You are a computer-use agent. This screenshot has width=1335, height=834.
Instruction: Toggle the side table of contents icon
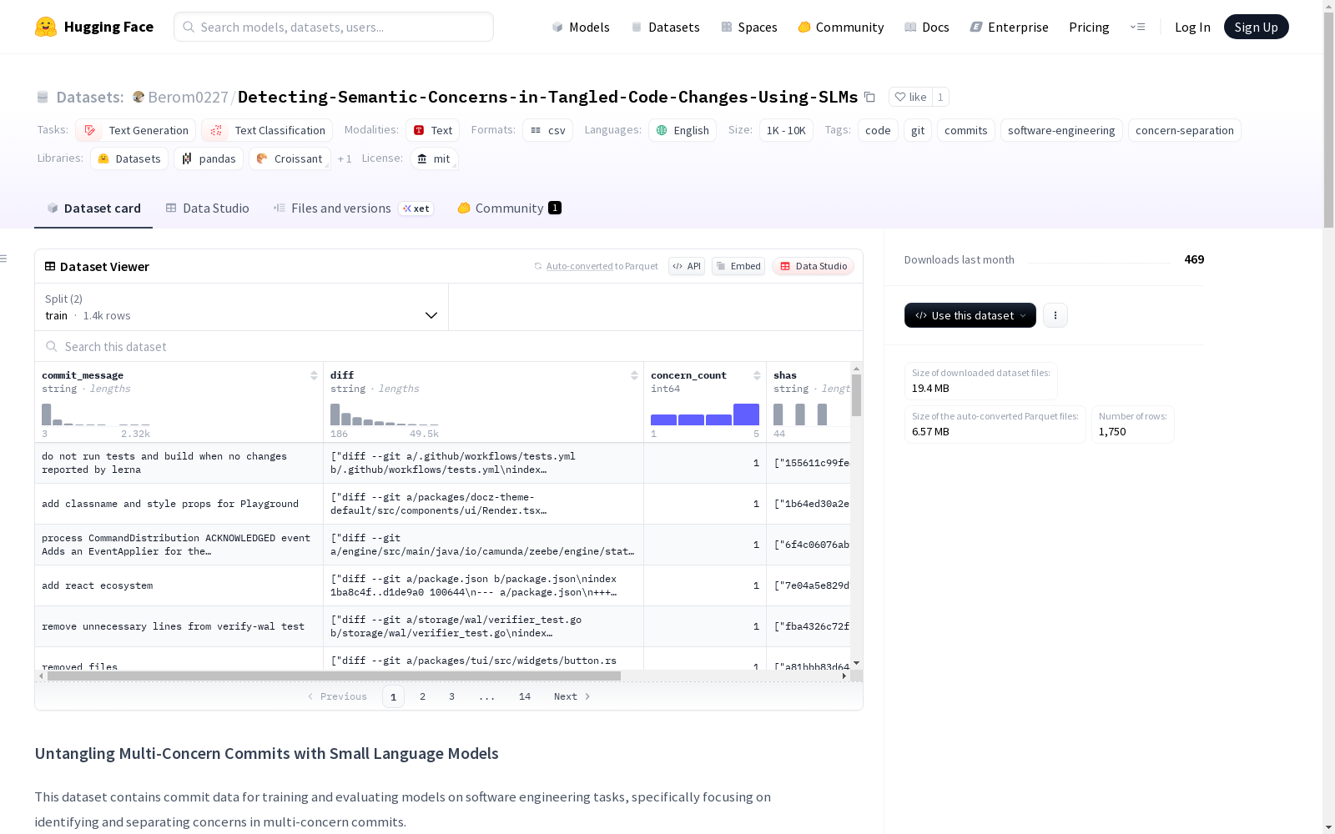click(x=4, y=259)
